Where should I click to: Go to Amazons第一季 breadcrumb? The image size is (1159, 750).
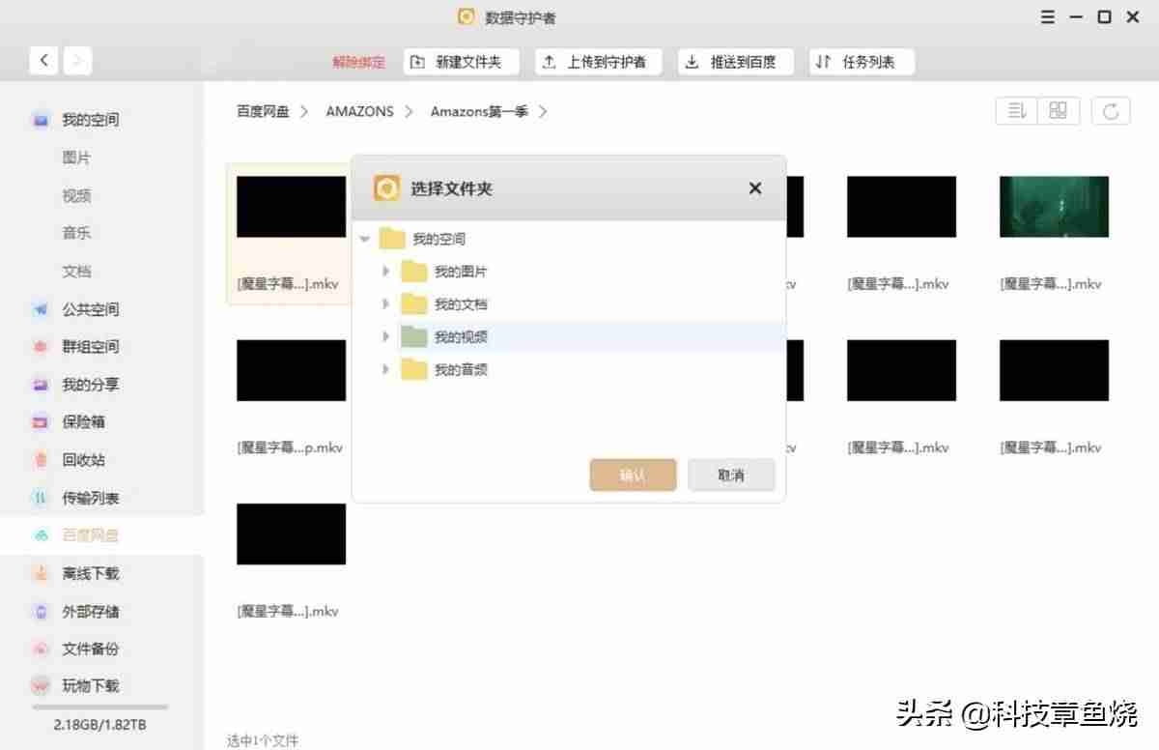479,111
